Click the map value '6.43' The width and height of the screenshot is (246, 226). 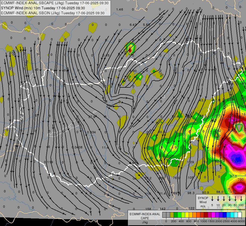point(133,25)
